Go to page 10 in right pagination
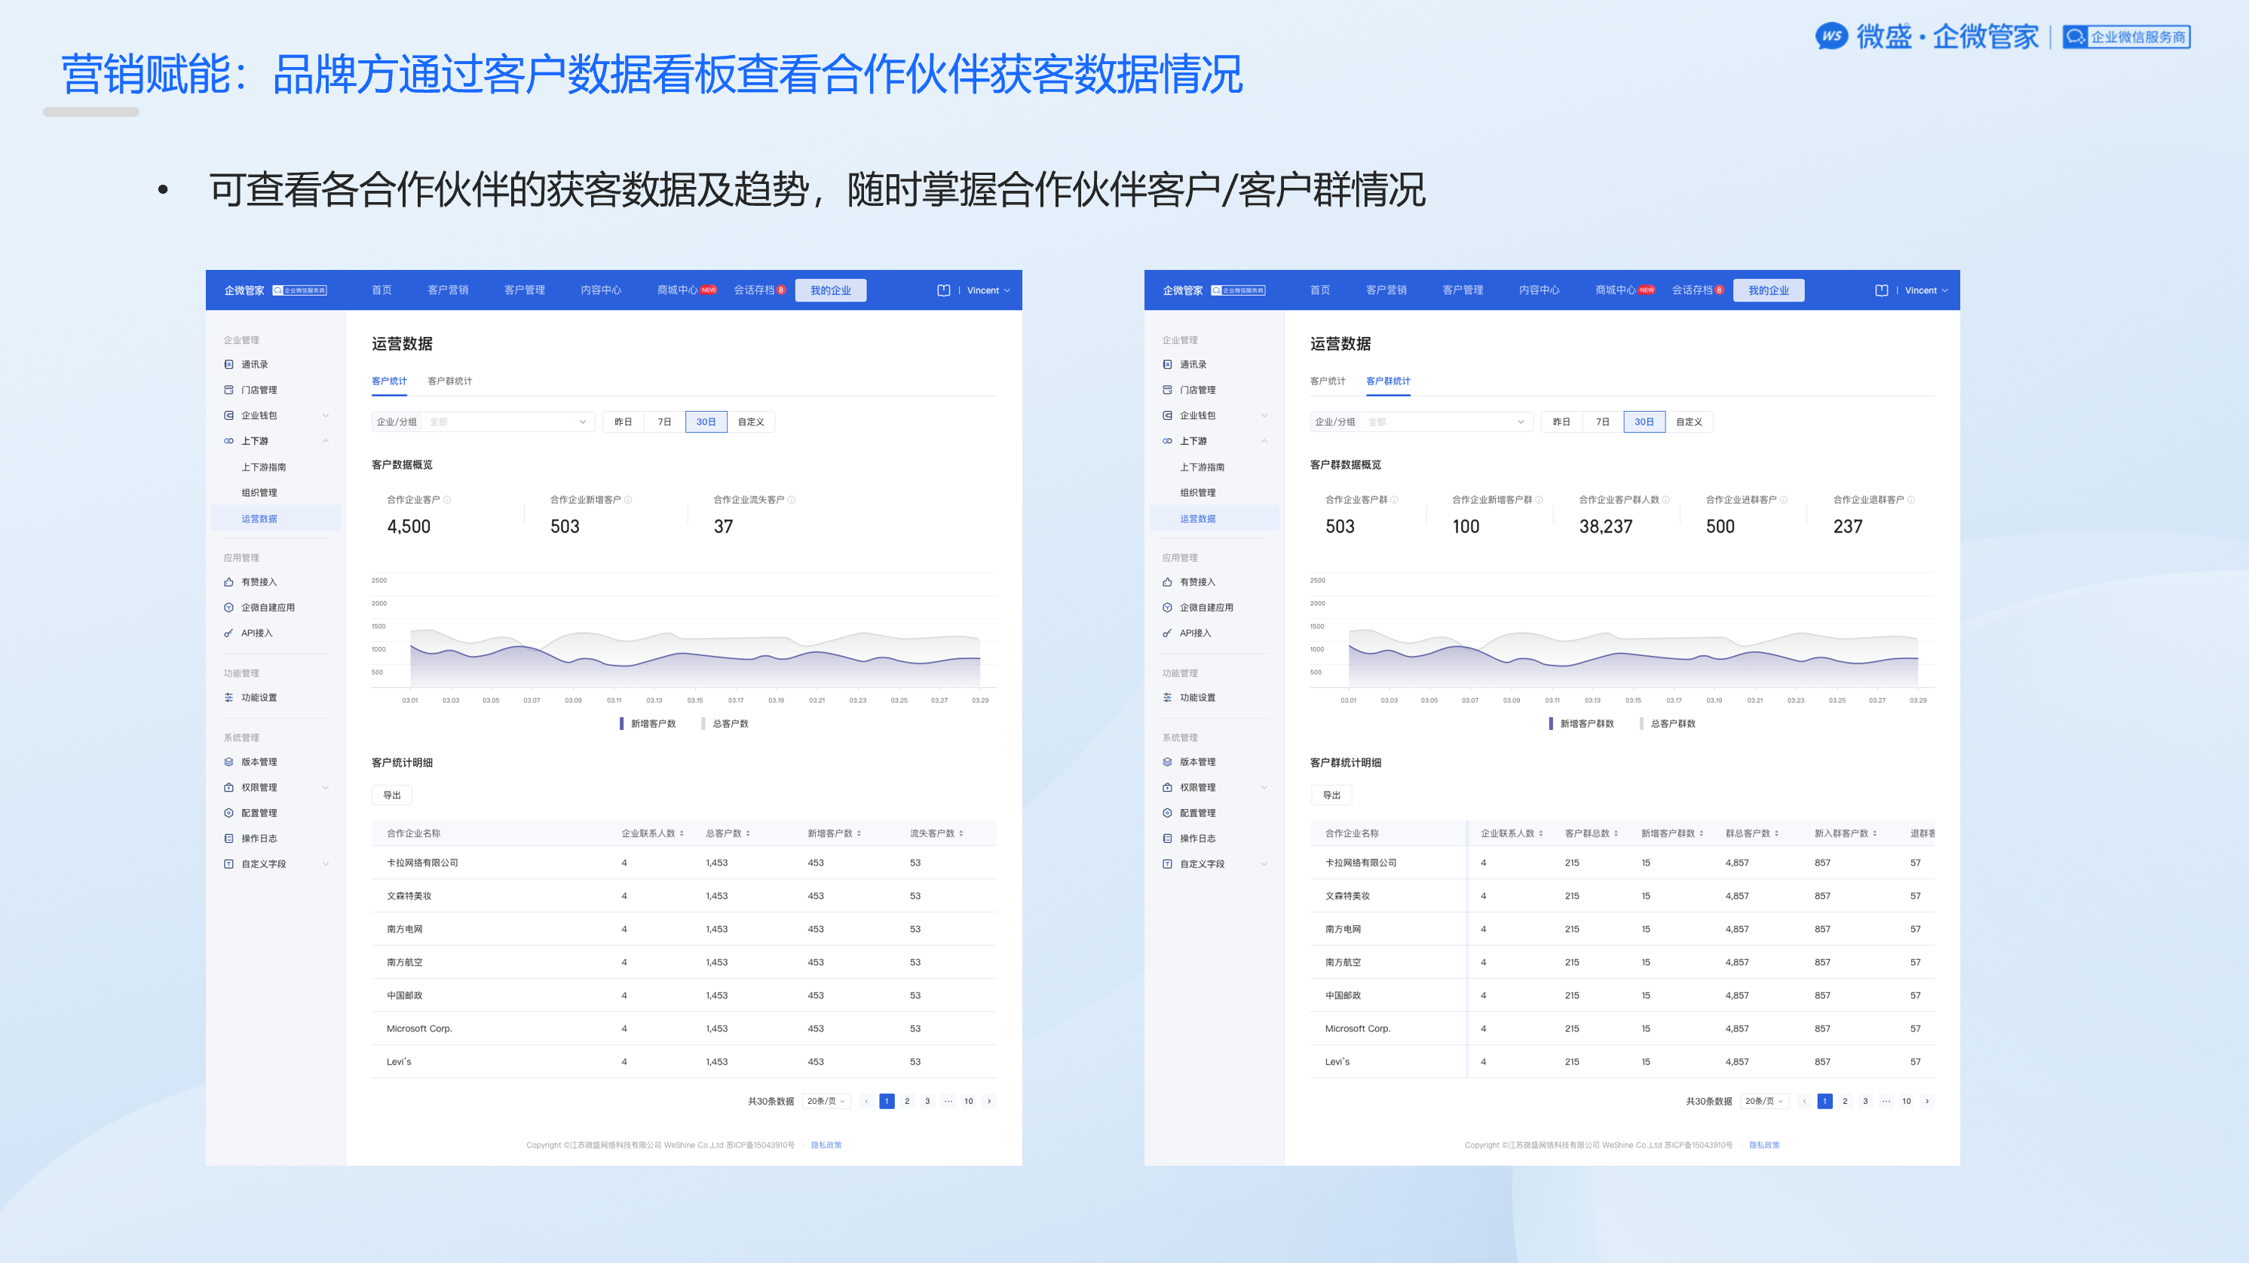The width and height of the screenshot is (2249, 1263). pos(1907,1102)
